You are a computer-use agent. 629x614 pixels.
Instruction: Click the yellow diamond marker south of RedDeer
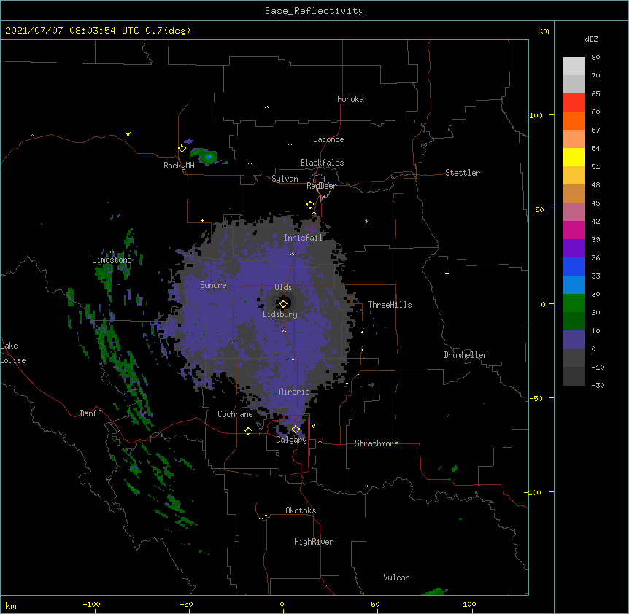[310, 205]
